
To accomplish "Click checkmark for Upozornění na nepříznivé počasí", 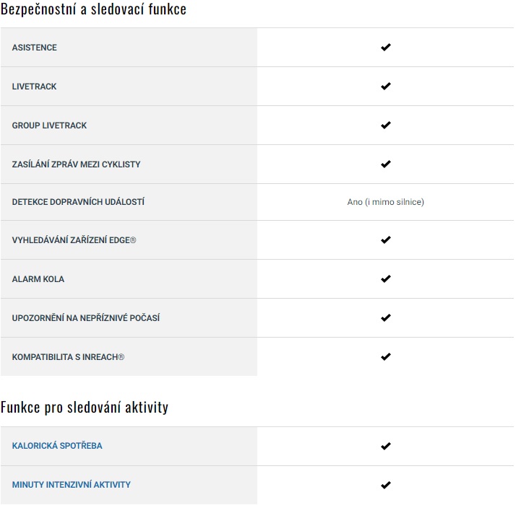I will pyautogui.click(x=385, y=317).
